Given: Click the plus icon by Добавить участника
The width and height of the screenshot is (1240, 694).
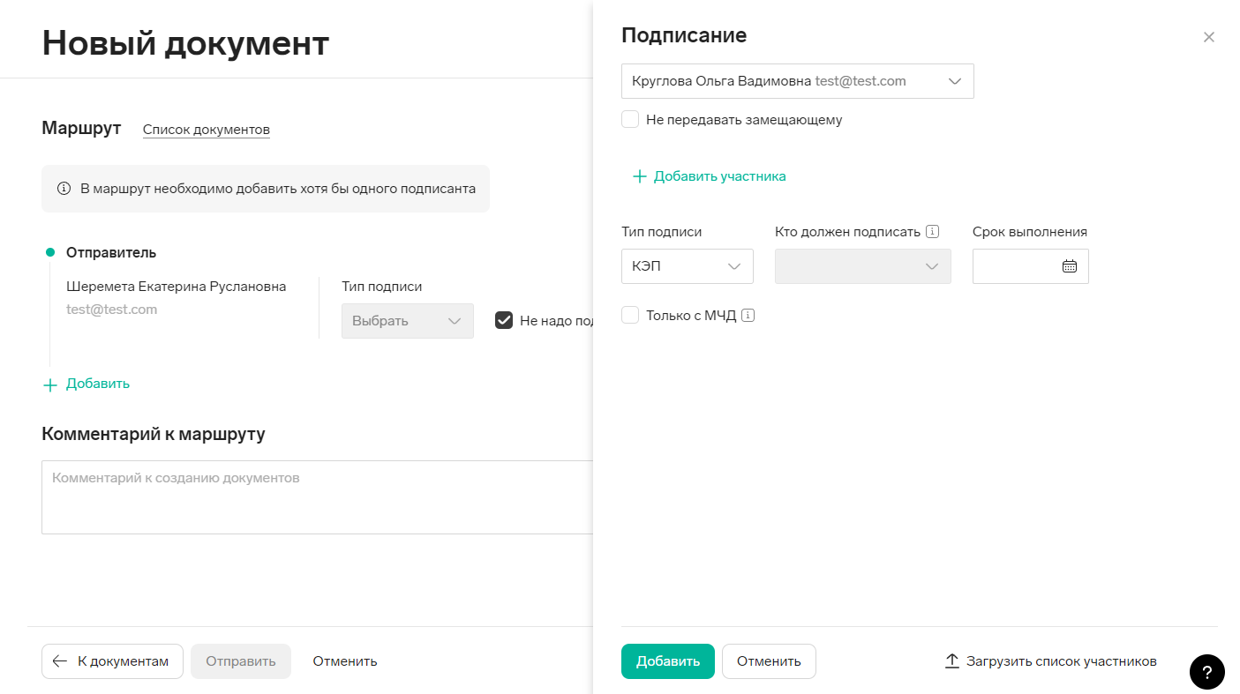Looking at the screenshot, I should (640, 176).
